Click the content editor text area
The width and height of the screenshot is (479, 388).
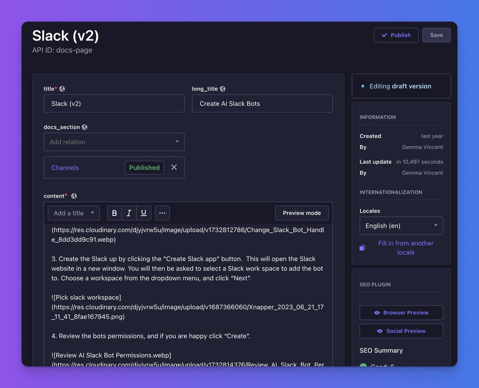pos(188,295)
